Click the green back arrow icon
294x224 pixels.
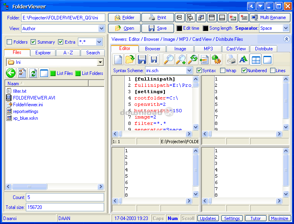click(11, 73)
